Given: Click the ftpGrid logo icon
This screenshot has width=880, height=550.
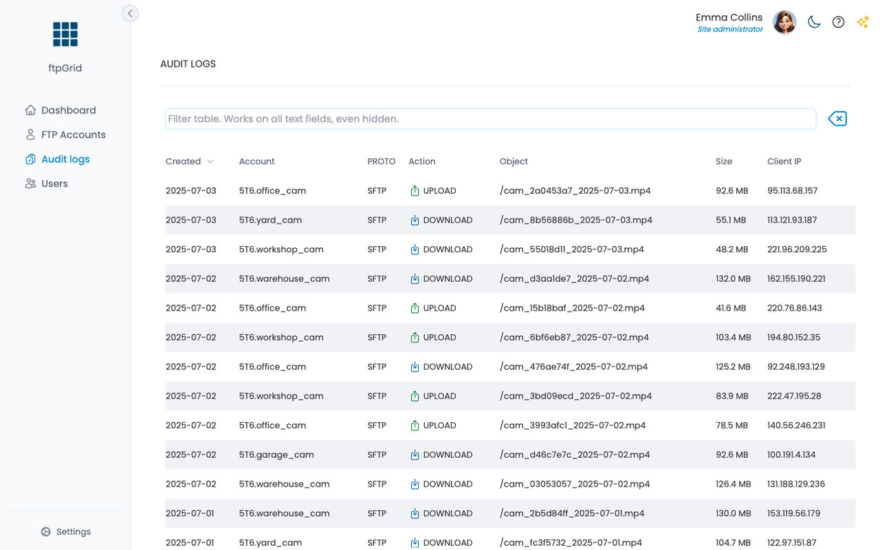Looking at the screenshot, I should (x=65, y=34).
